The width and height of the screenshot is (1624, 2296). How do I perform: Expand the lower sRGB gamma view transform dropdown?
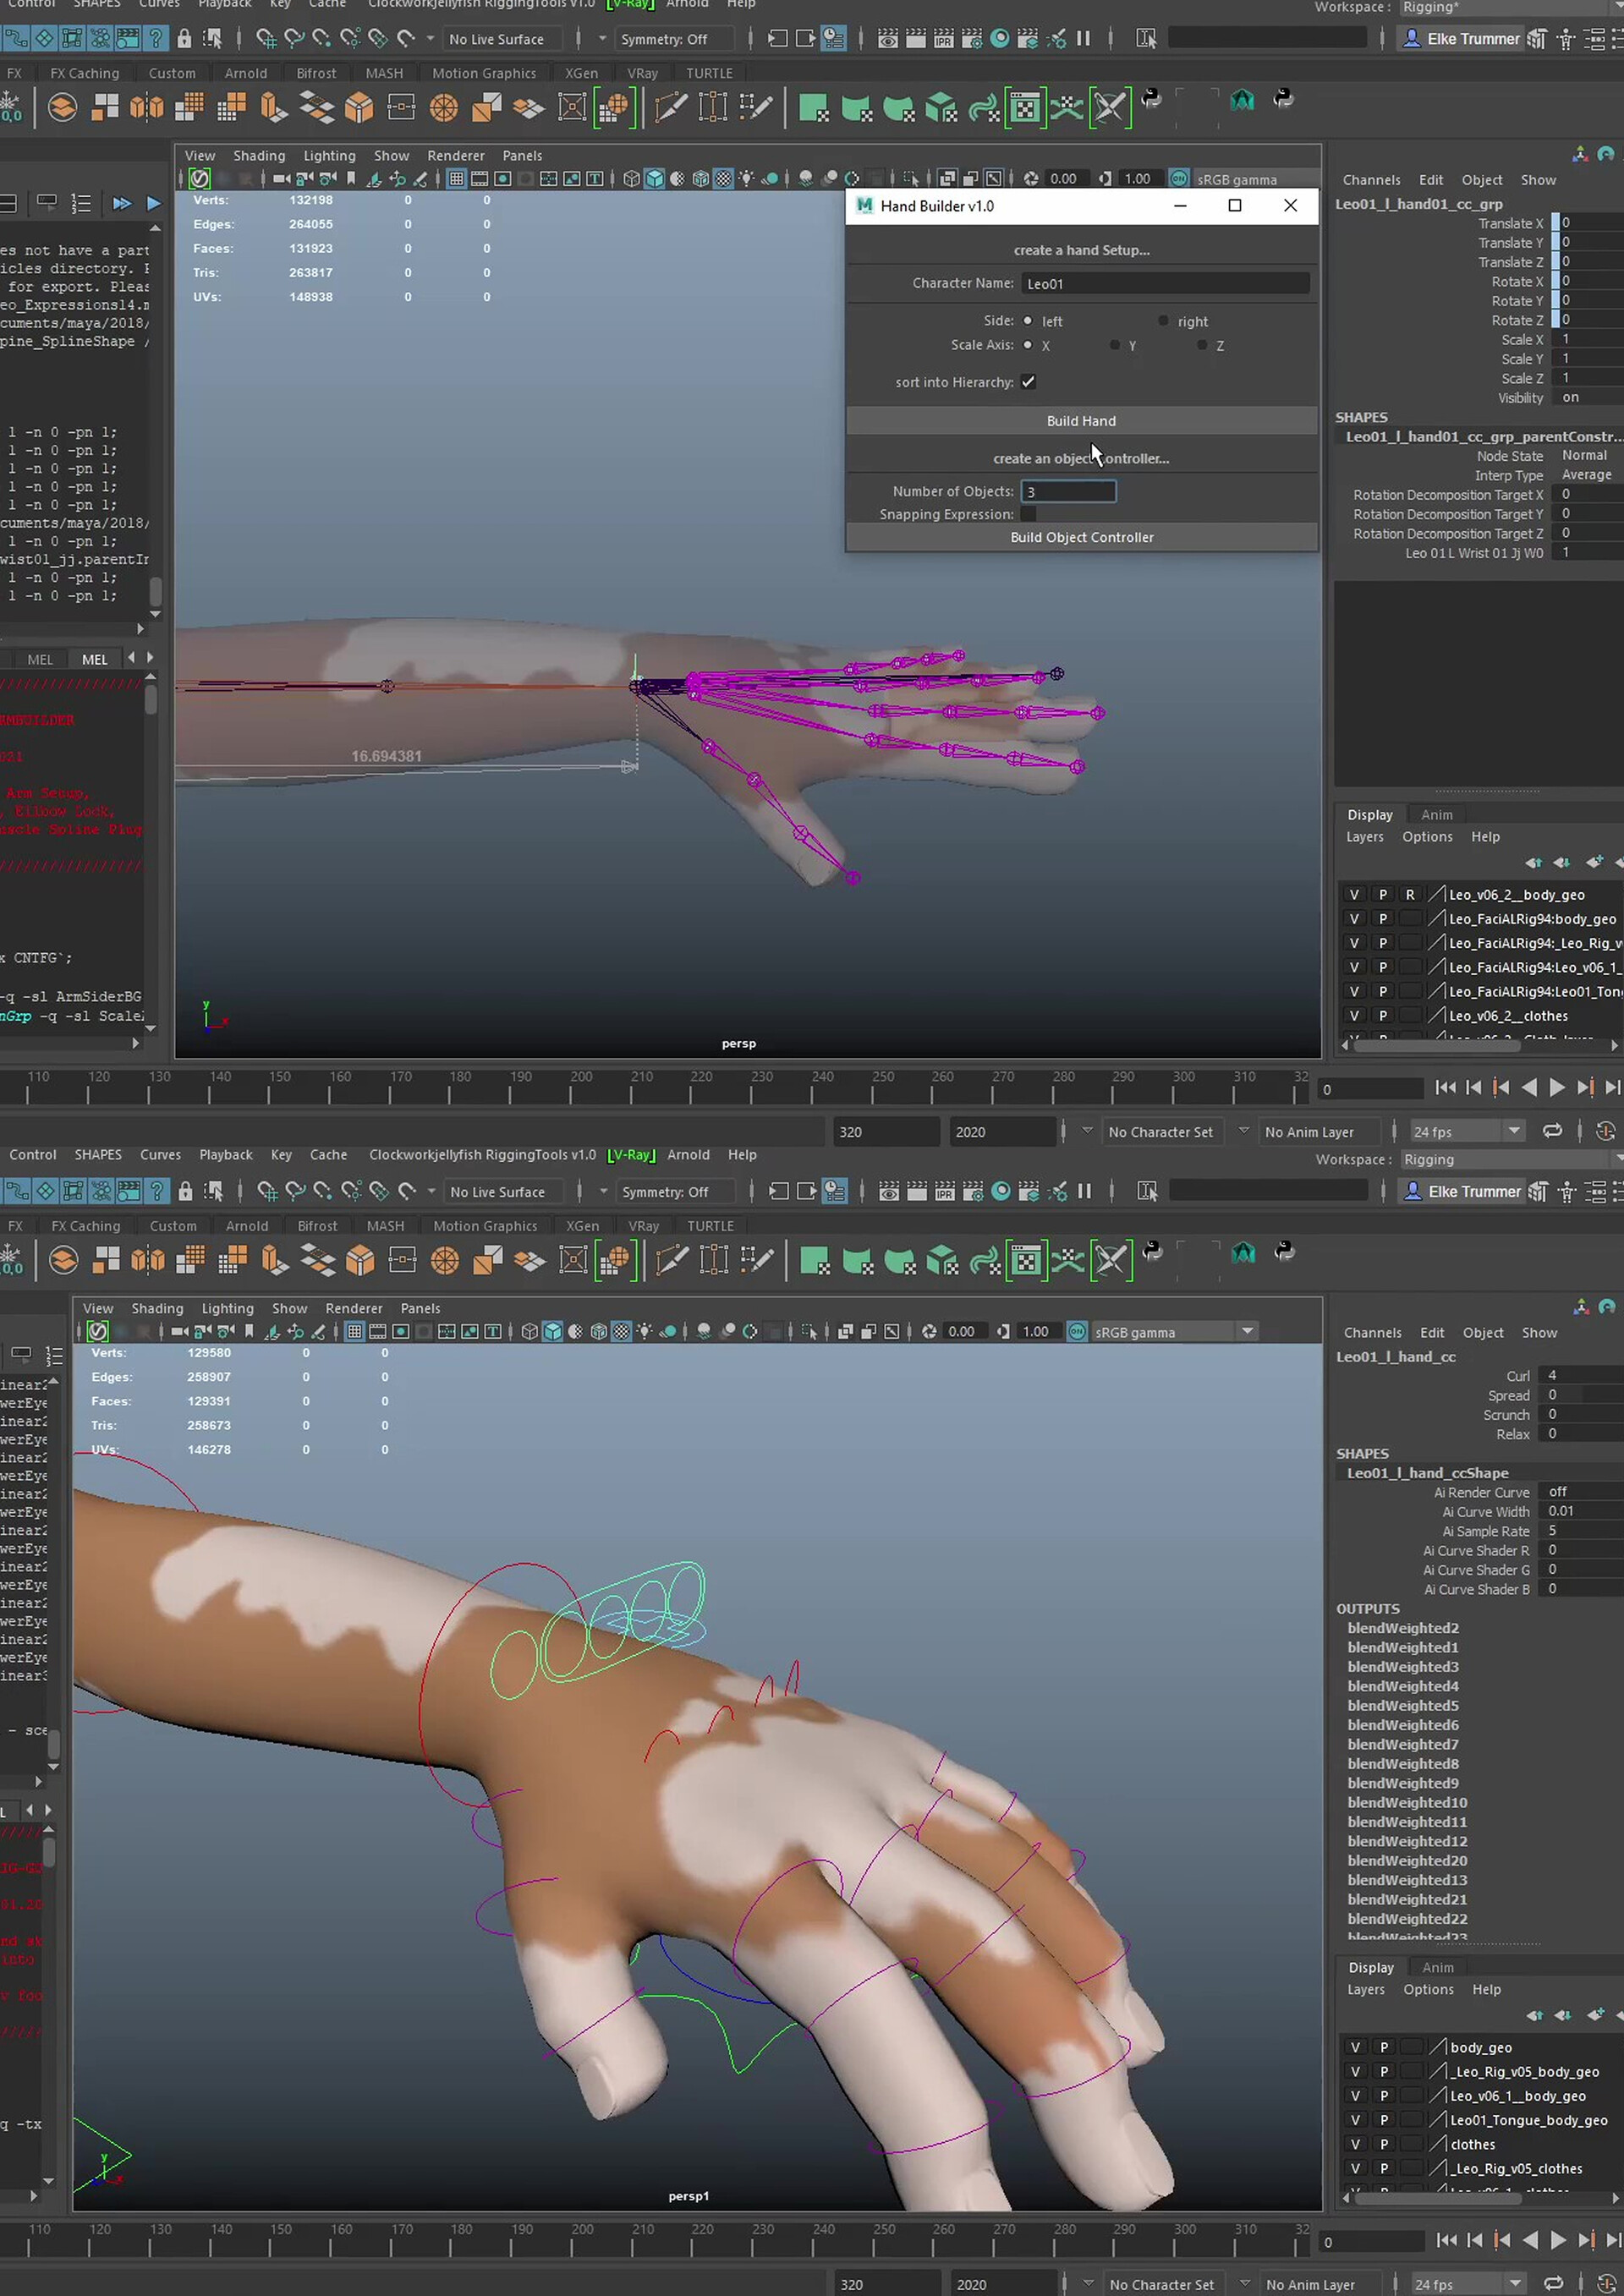(1247, 1331)
